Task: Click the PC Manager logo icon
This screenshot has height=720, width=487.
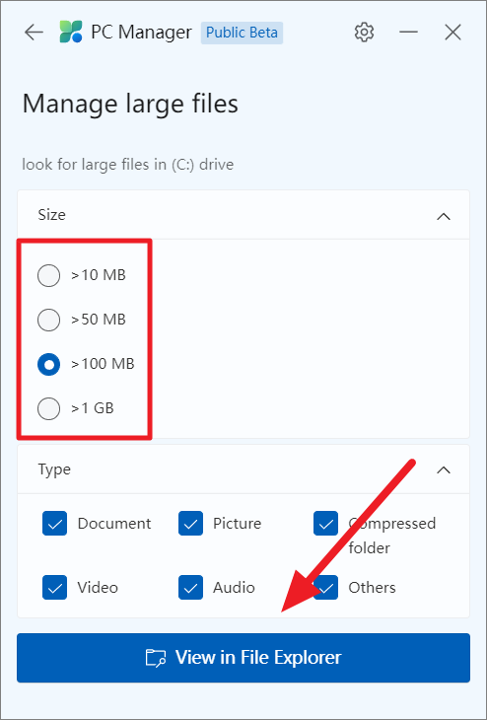Action: coord(71,33)
